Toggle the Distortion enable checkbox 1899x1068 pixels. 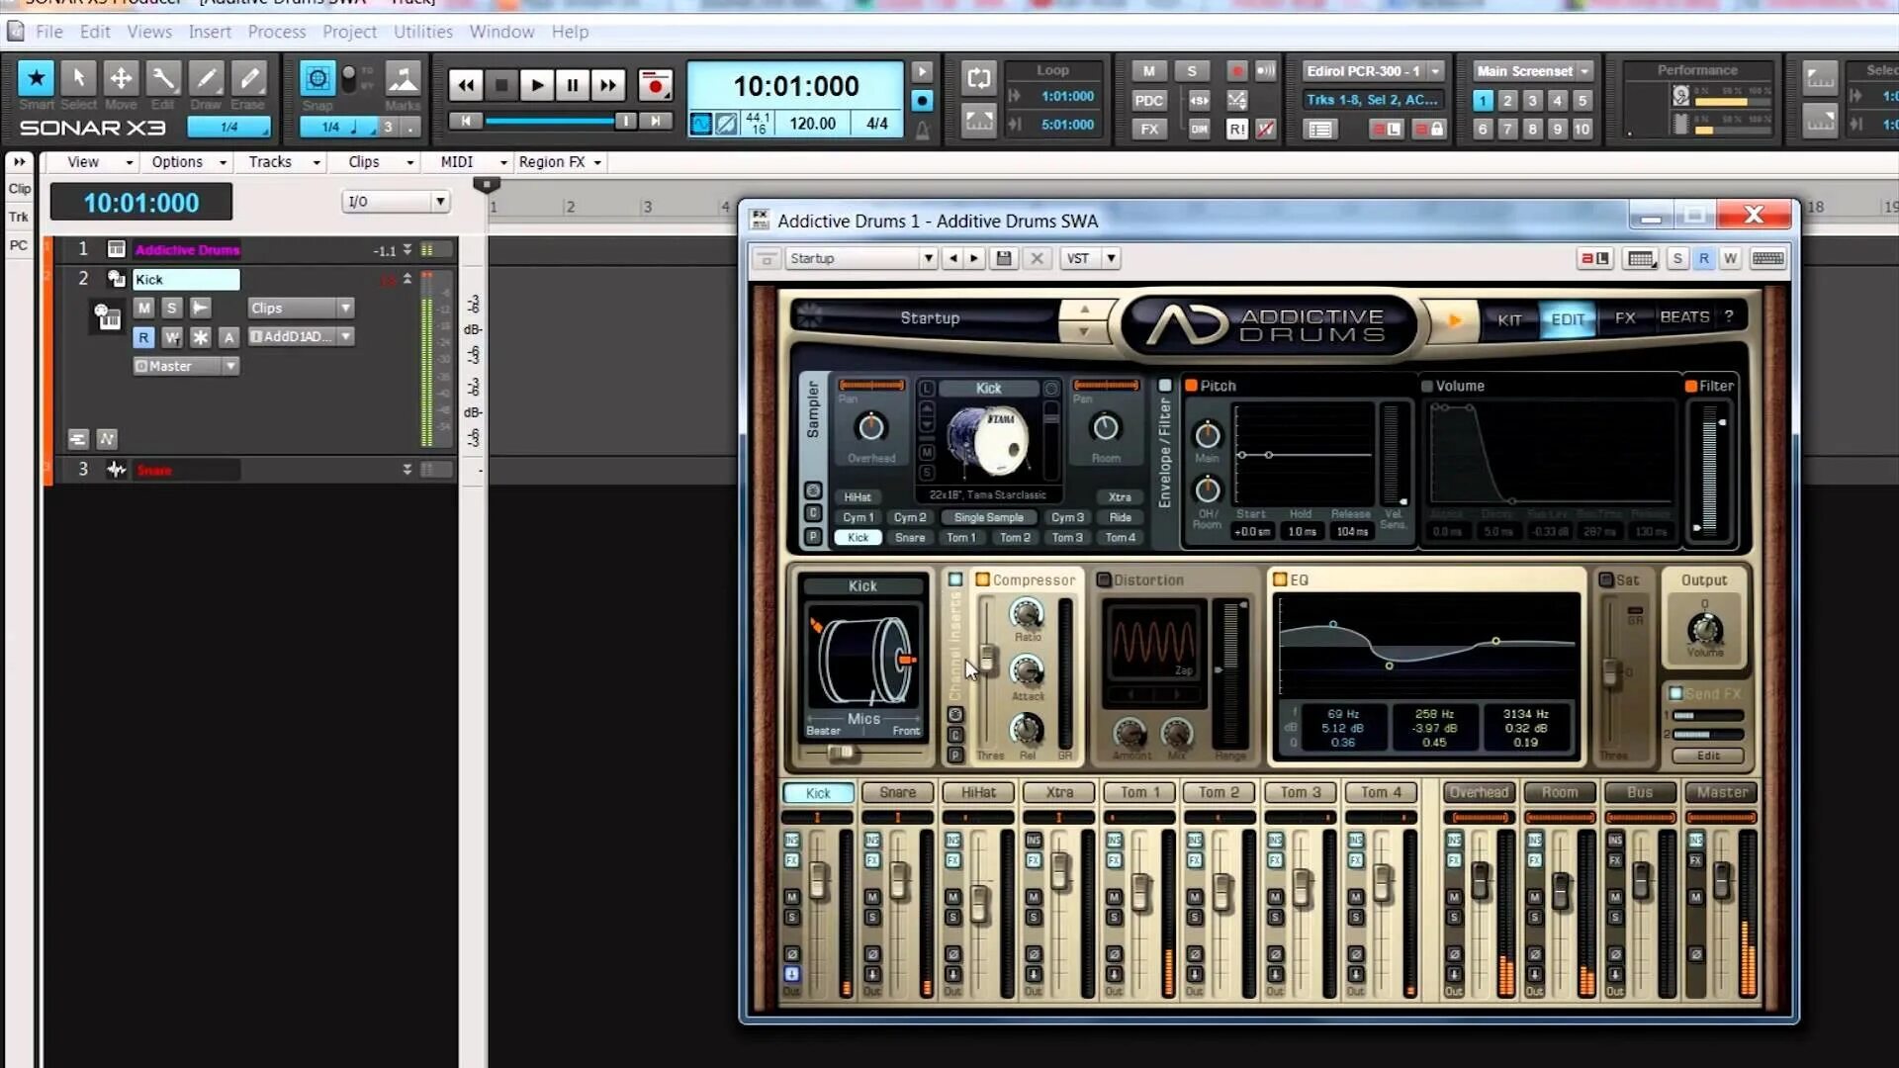point(1104,580)
